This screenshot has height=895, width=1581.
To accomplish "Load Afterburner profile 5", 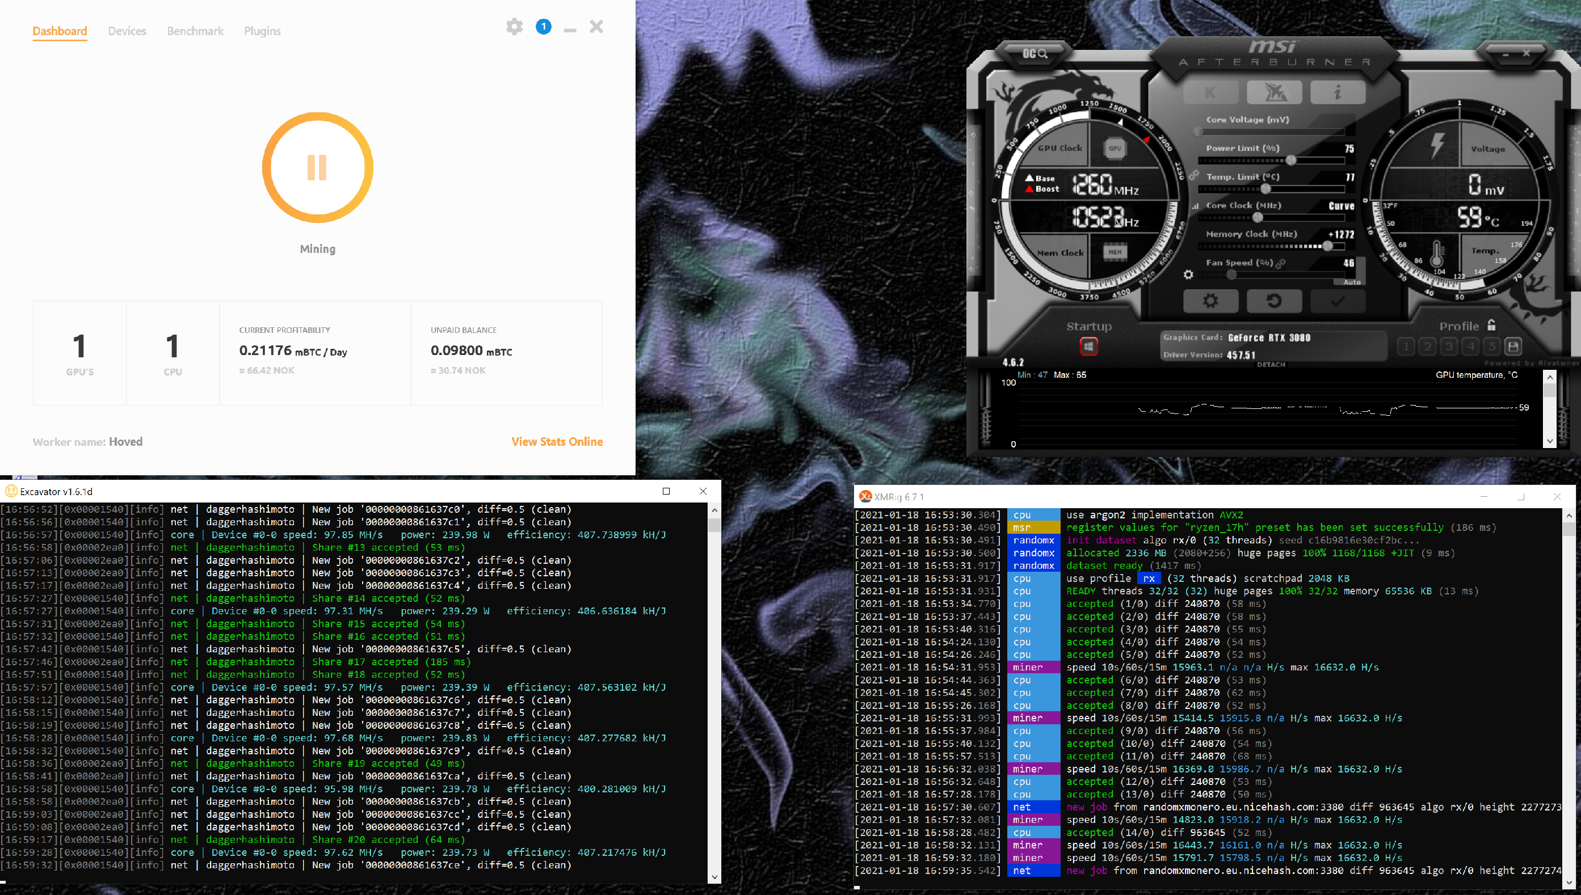I will [1492, 347].
